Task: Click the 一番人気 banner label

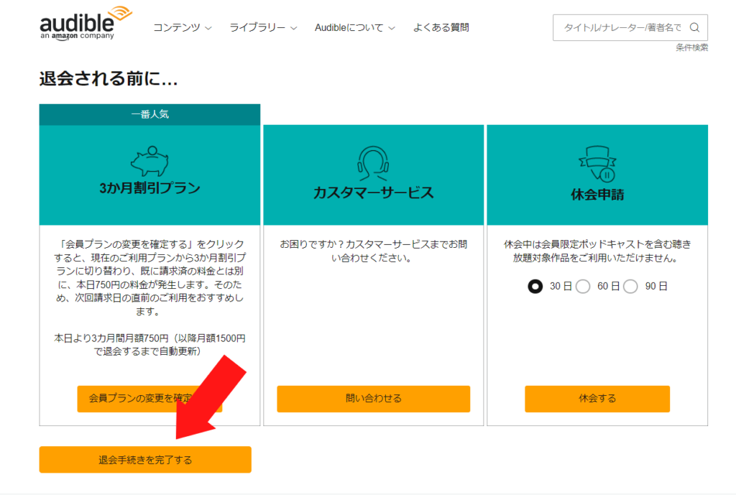Action: click(149, 114)
